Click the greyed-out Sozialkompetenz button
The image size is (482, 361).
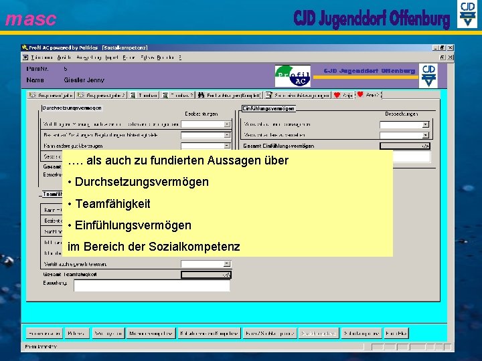319,334
